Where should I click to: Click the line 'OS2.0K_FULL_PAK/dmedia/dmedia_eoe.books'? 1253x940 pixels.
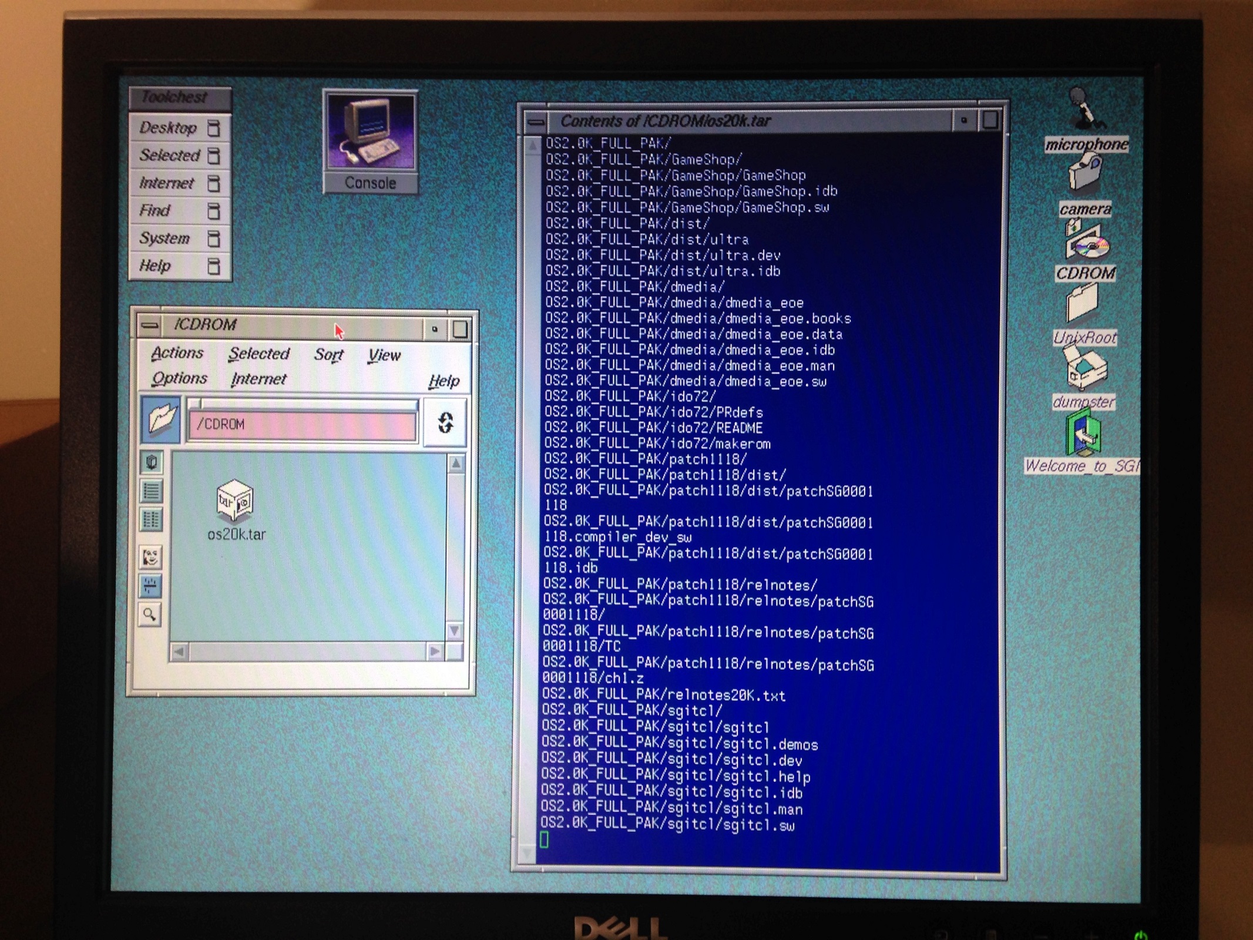click(698, 318)
